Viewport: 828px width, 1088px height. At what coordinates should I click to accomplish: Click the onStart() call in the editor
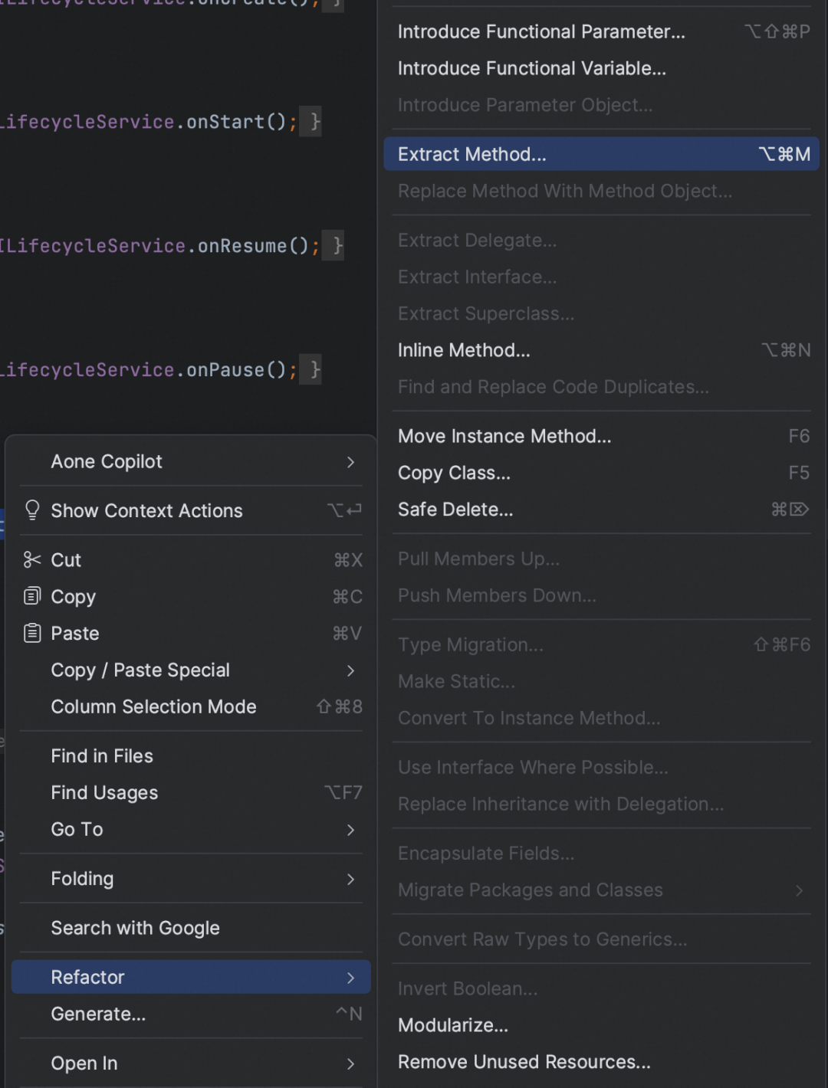pyautogui.click(x=236, y=122)
